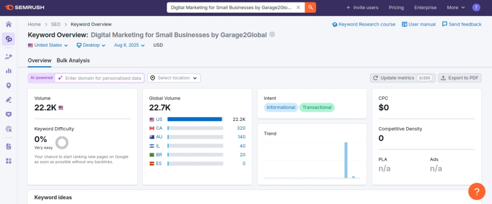
Task: Open the Aug 8, 2025 date dropdown
Action: coord(129,45)
